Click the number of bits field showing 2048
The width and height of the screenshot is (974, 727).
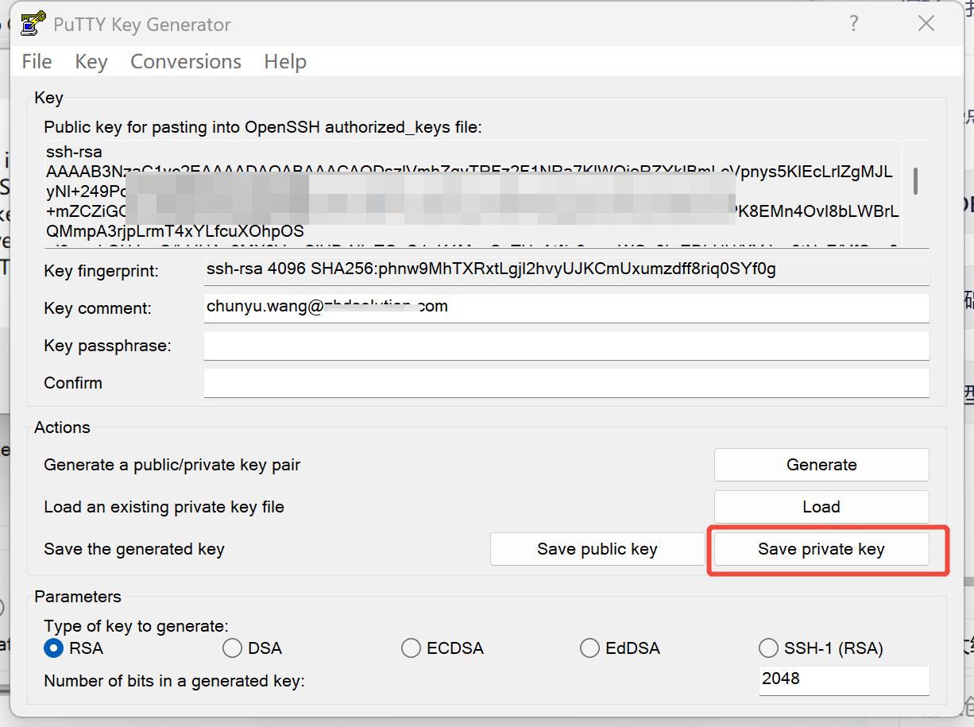844,680
